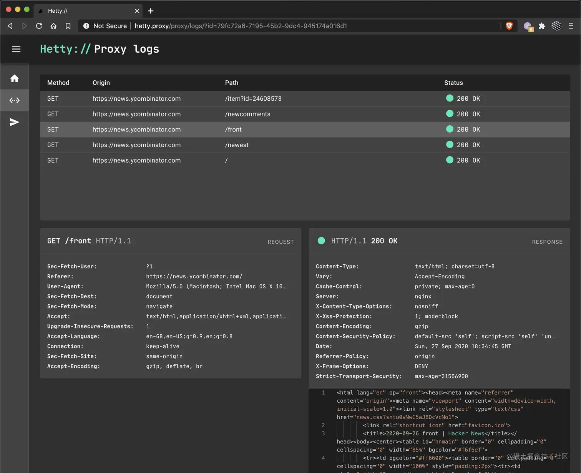
Task: Select the root path / request row
Action: click(x=305, y=160)
